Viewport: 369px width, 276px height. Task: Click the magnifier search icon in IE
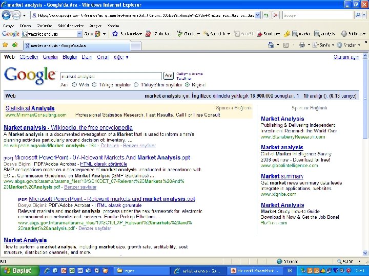coord(358,15)
